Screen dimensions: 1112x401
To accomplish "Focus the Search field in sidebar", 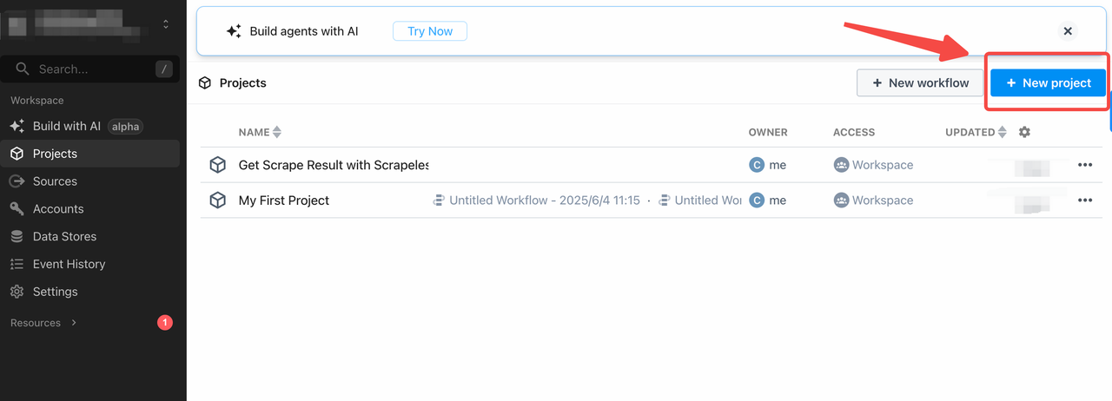I will coord(90,69).
